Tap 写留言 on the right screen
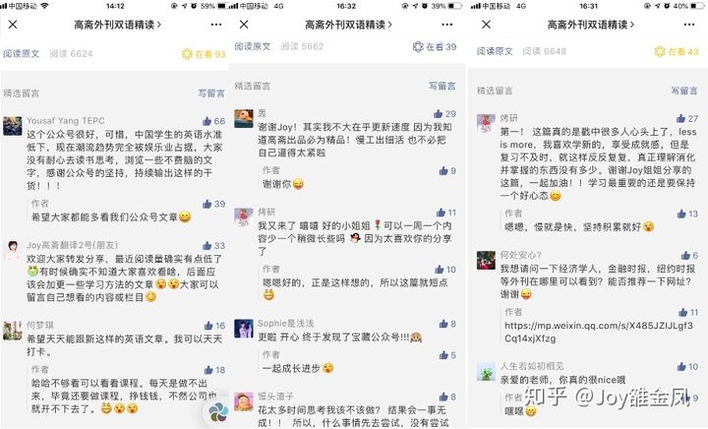This screenshot has width=708, height=429. tap(684, 91)
